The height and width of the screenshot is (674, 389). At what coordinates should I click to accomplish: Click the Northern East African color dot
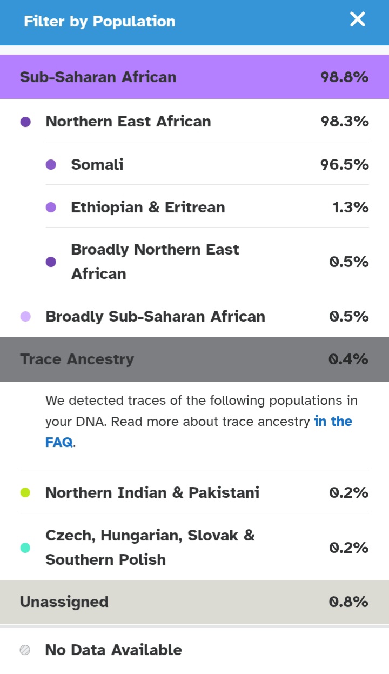pyautogui.click(x=25, y=122)
